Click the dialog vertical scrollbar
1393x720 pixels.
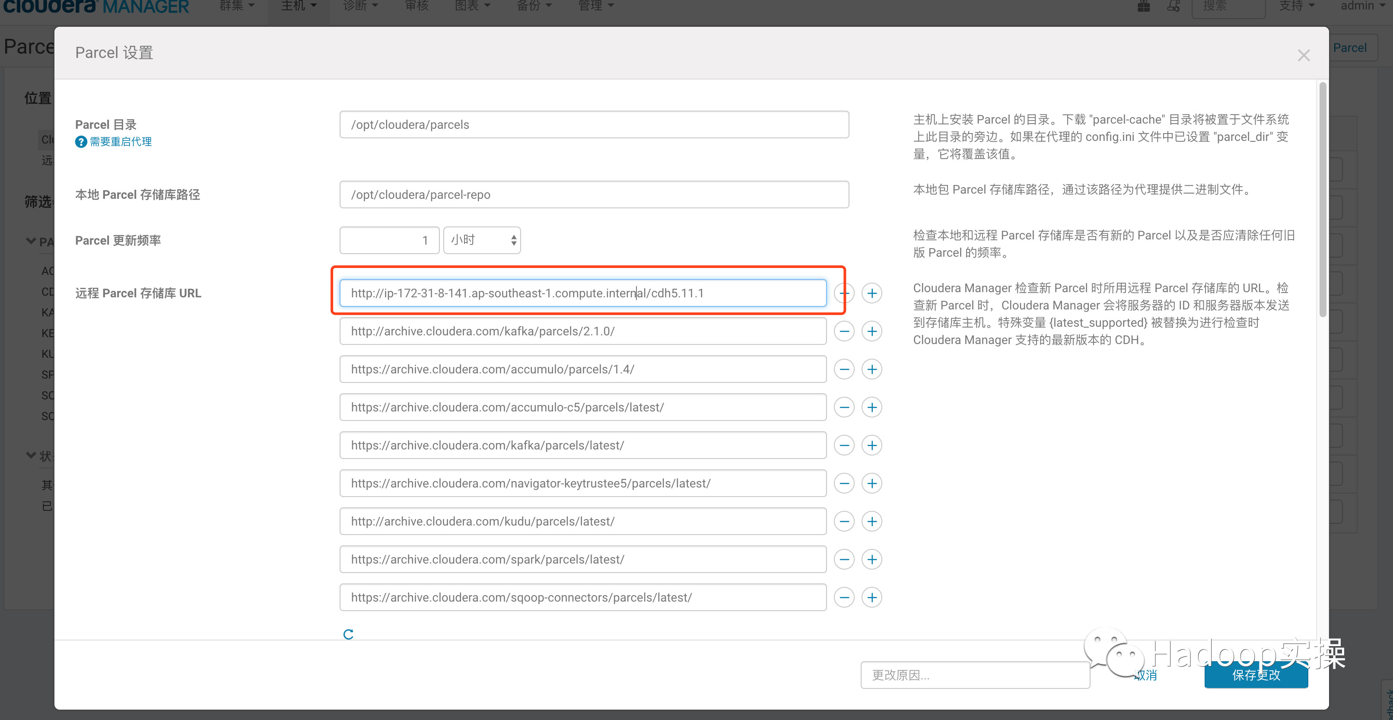point(1322,199)
